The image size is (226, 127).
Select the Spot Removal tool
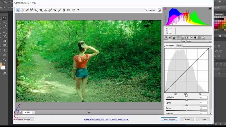click(50, 10)
